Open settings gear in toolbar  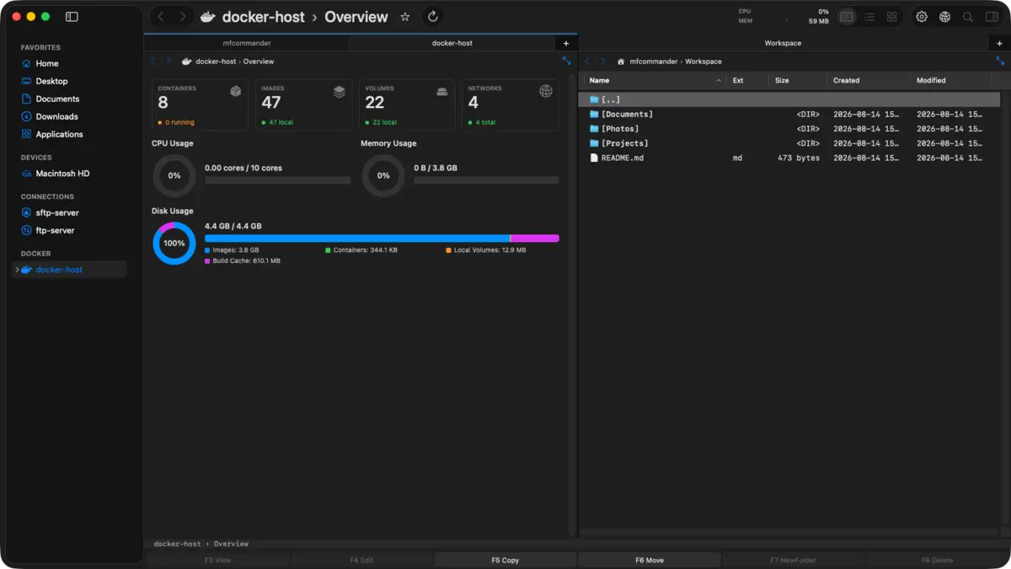click(x=922, y=17)
